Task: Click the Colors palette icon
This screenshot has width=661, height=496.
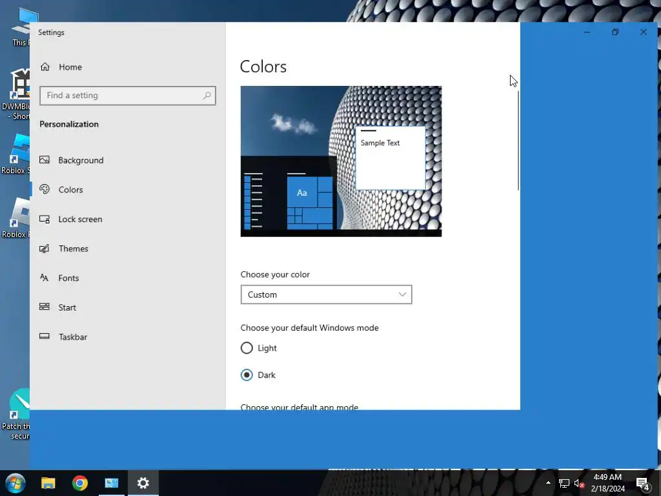Action: 45,189
